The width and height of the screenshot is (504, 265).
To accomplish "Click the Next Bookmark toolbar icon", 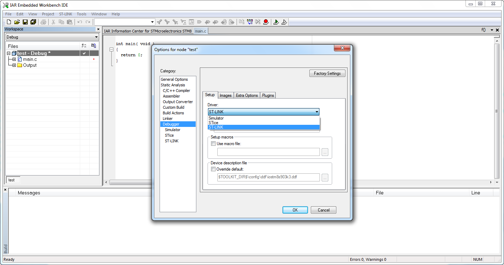I will pyautogui.click(x=216, y=22).
